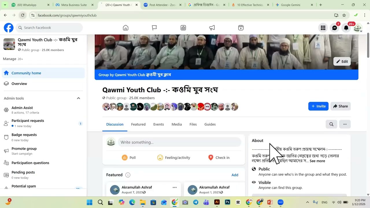Click the Featured info icon
Screen dimensions: 370x208
[x=128, y=175]
